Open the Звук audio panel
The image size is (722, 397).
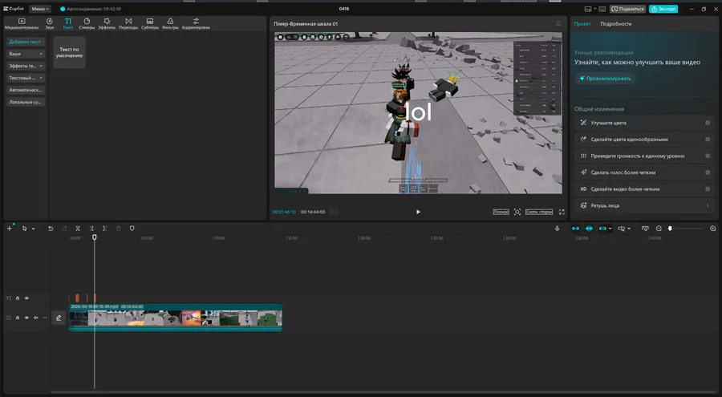(49, 23)
